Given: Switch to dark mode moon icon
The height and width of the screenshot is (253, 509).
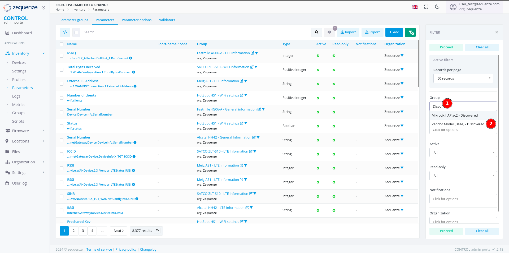Looking at the screenshot, I should pos(437,7).
